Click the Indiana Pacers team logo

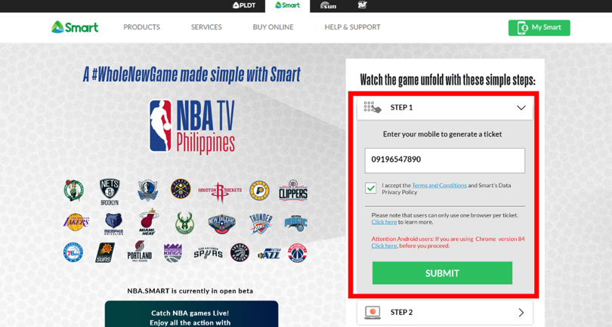(260, 191)
